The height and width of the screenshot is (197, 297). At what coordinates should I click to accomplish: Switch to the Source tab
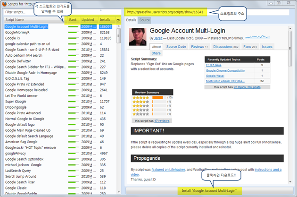click(x=145, y=20)
